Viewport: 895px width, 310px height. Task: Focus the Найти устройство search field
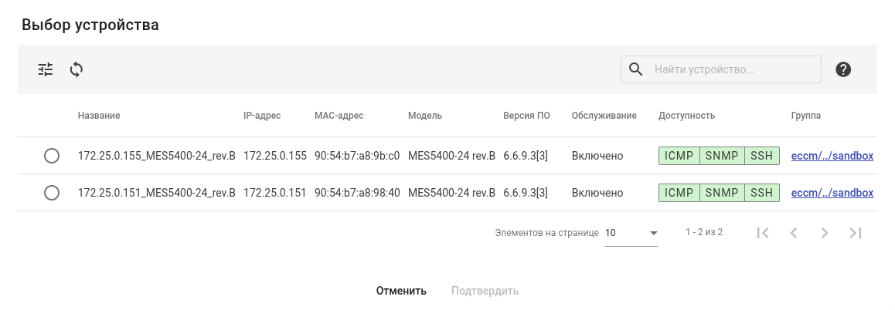[x=733, y=69]
